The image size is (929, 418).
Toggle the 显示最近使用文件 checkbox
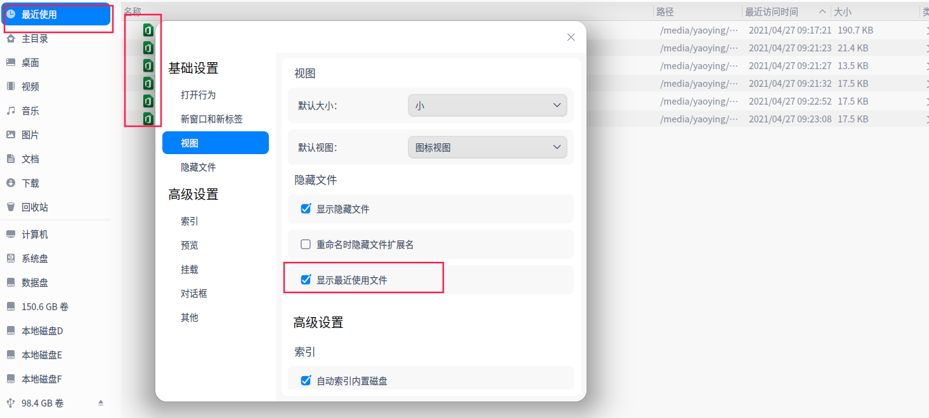306,280
